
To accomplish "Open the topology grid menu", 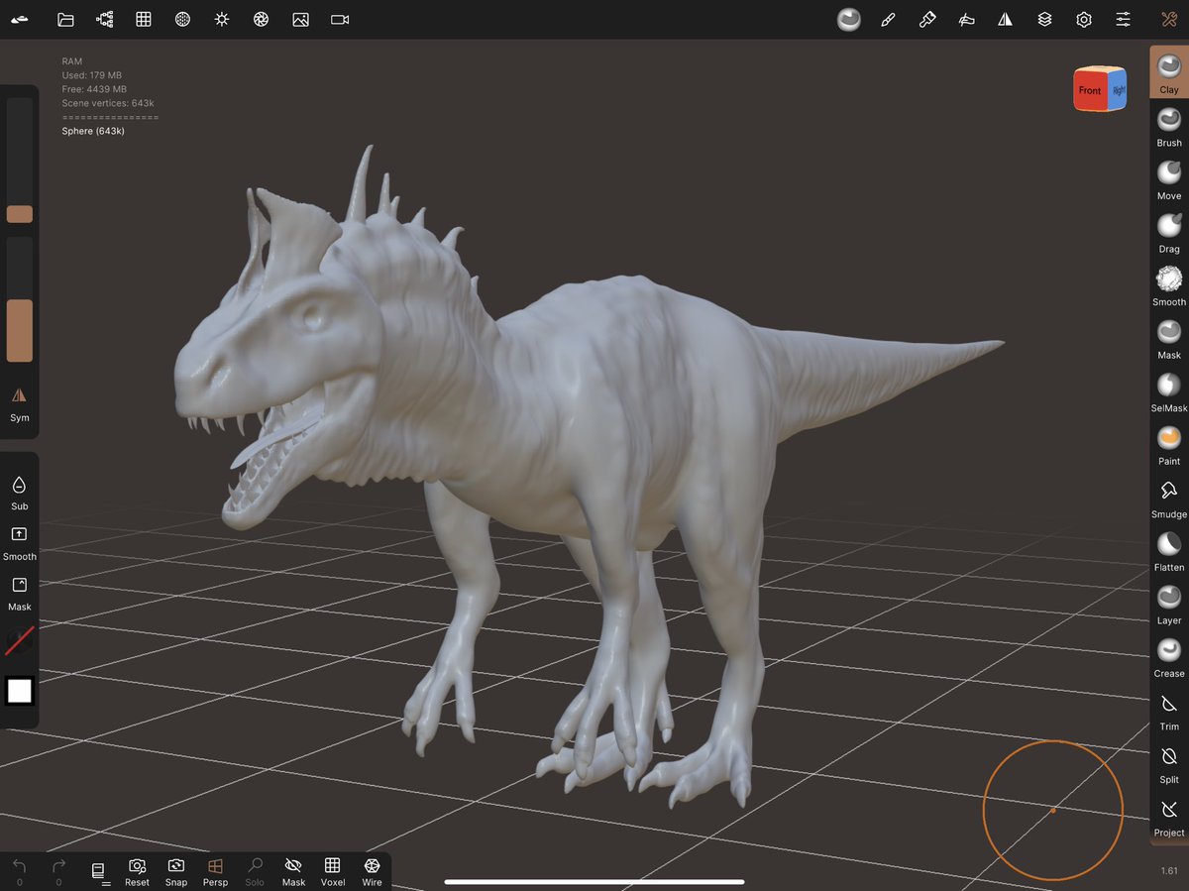I will (144, 19).
